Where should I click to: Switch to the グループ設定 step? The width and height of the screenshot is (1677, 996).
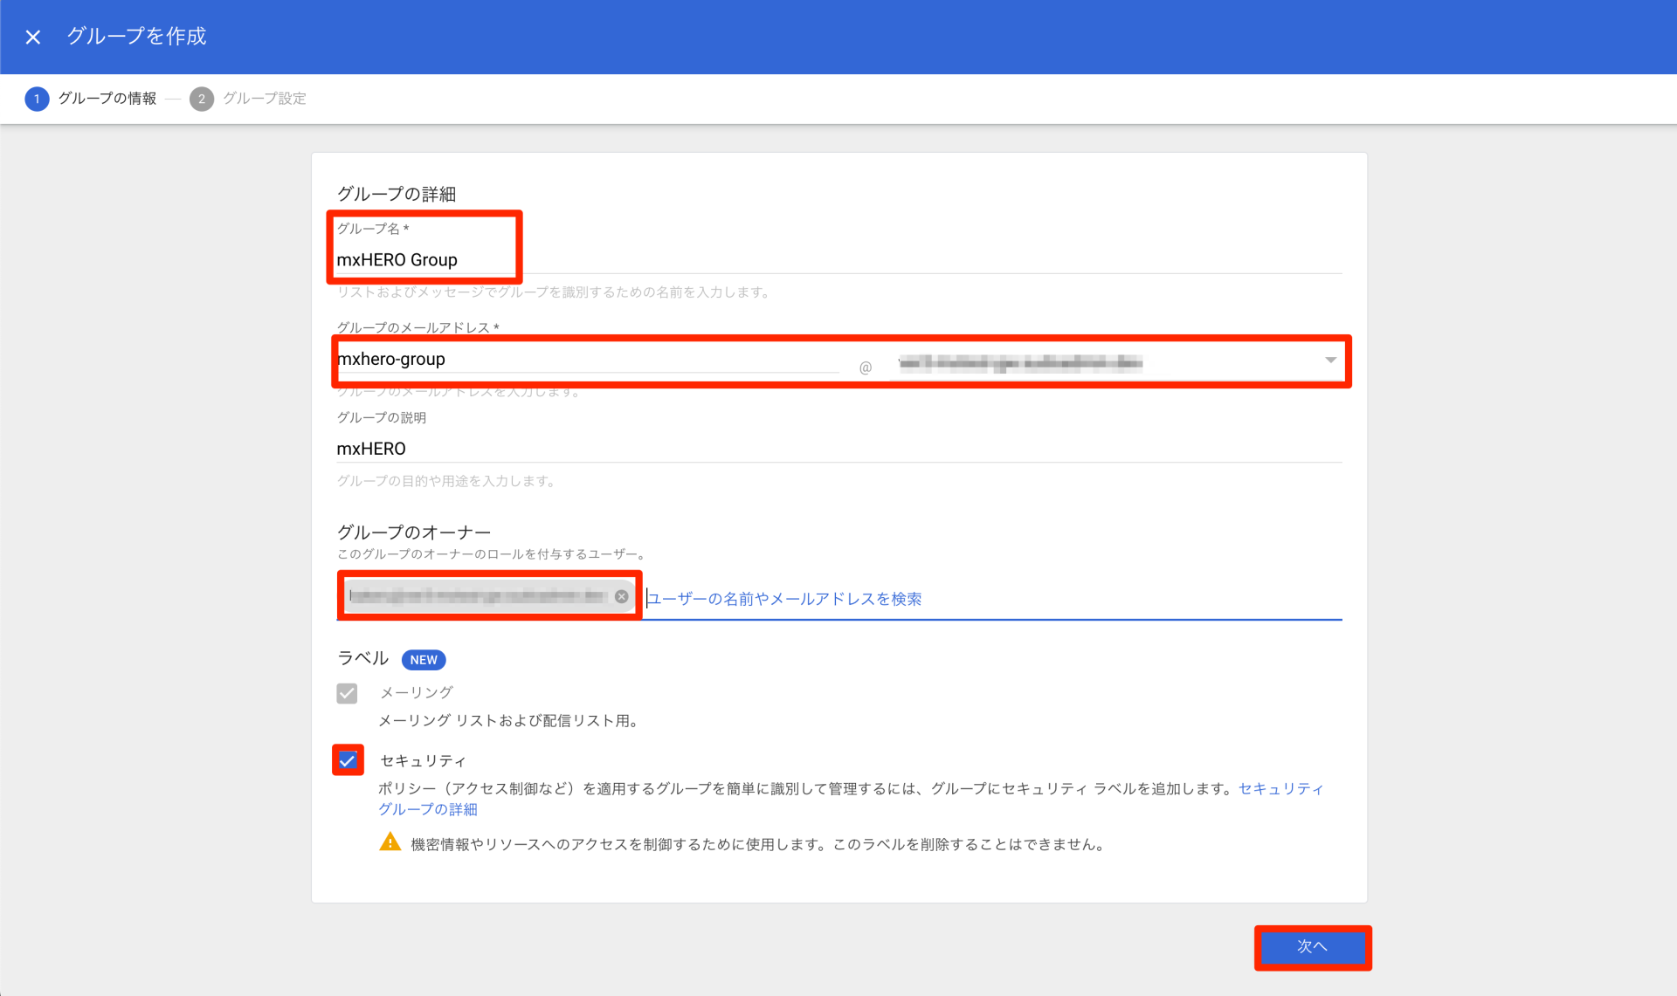click(x=264, y=99)
